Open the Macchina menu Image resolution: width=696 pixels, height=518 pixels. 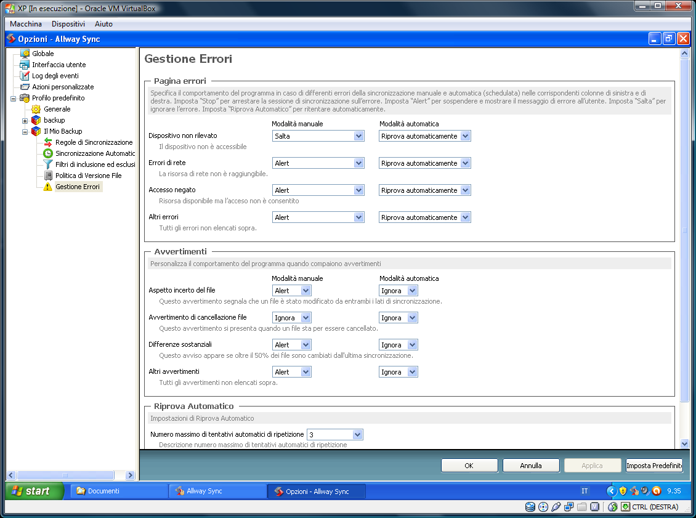pos(26,24)
